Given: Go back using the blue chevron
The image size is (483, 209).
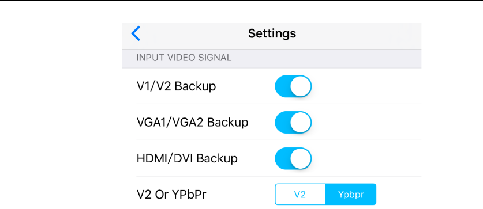Looking at the screenshot, I should (136, 33).
